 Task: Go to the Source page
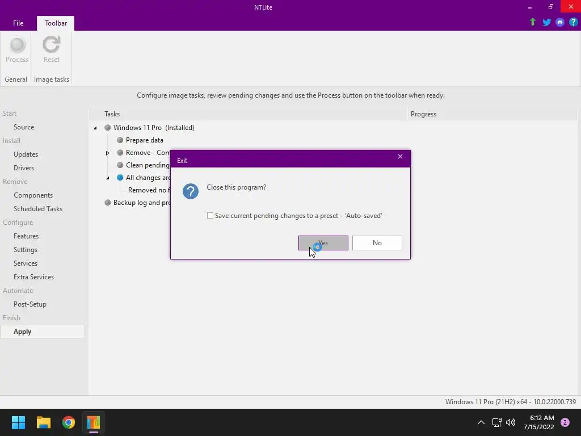coord(24,127)
